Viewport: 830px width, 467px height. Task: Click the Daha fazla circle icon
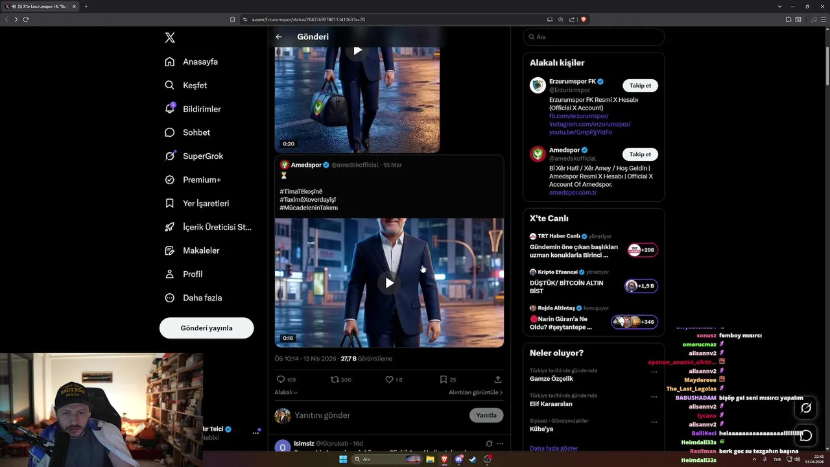(170, 298)
